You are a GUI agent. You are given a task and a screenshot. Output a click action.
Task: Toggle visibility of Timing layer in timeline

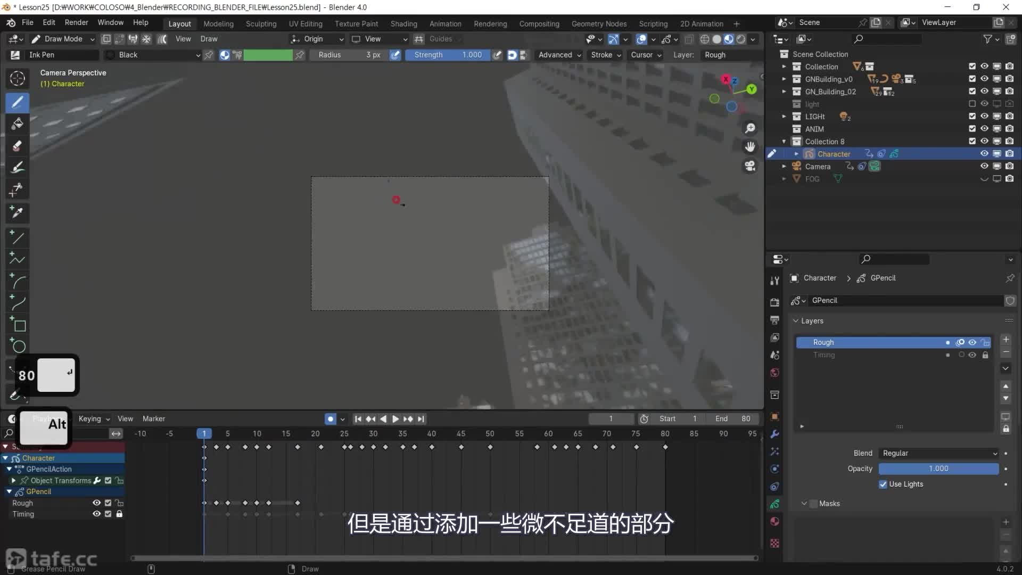tap(96, 514)
